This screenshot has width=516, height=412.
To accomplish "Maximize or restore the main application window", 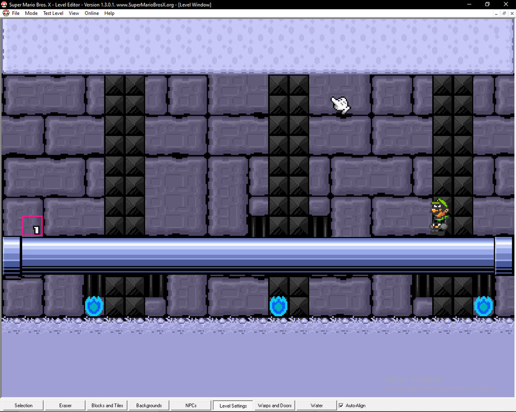I will click(488, 4).
